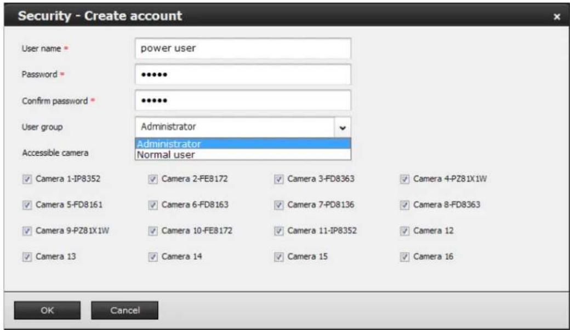Toggle Camera 14 checkbox
This screenshot has width=570, height=330.
point(153,257)
